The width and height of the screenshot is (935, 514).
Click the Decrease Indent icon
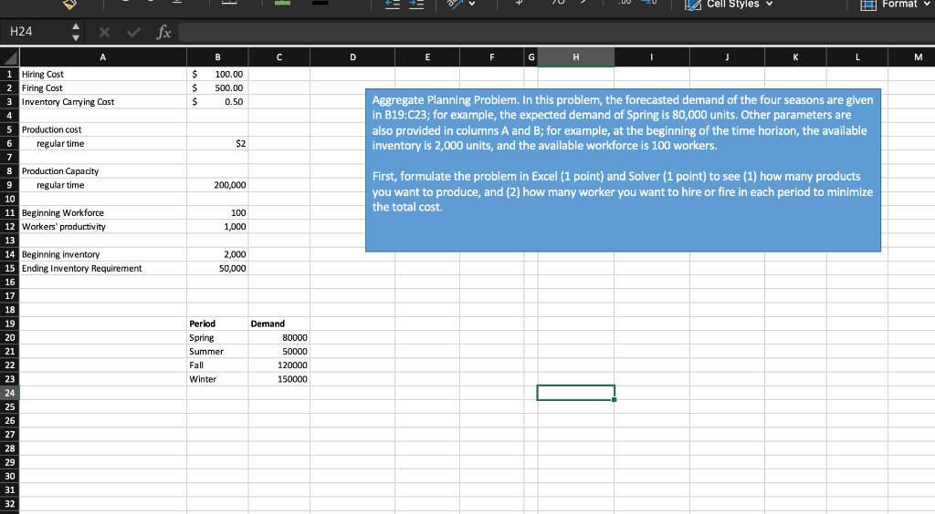point(392,5)
